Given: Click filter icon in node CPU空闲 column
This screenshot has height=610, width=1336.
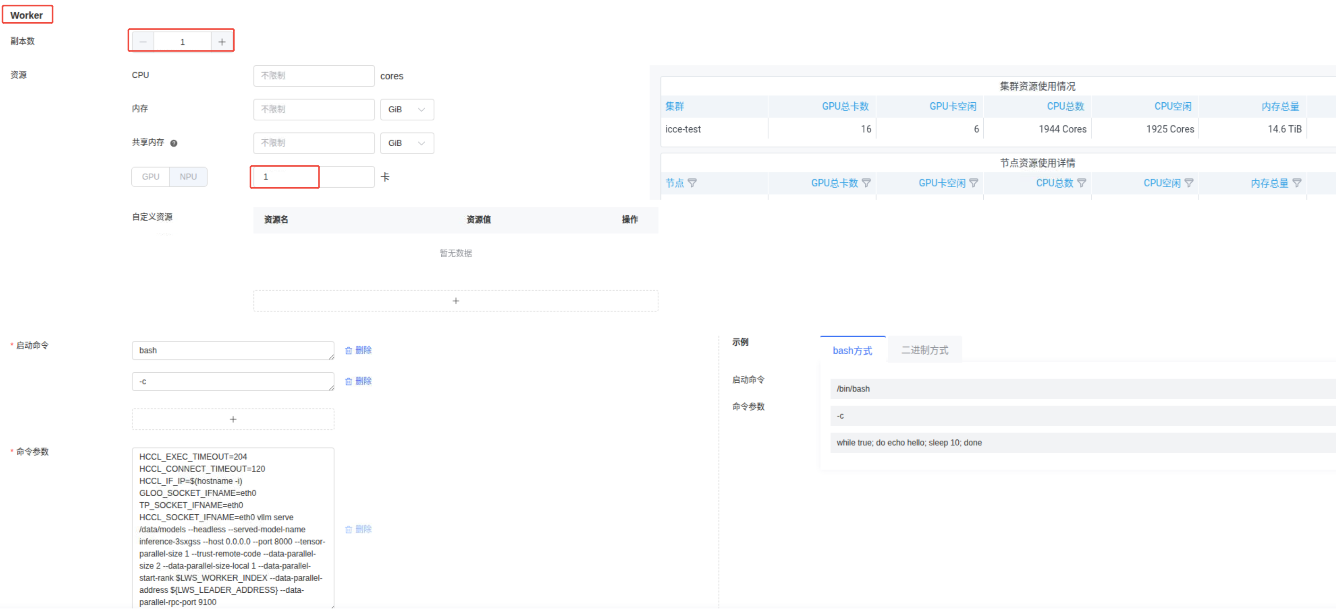Looking at the screenshot, I should pos(1189,183).
